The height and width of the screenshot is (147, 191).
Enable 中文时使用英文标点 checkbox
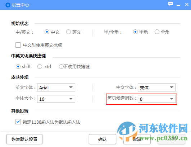point(18,45)
